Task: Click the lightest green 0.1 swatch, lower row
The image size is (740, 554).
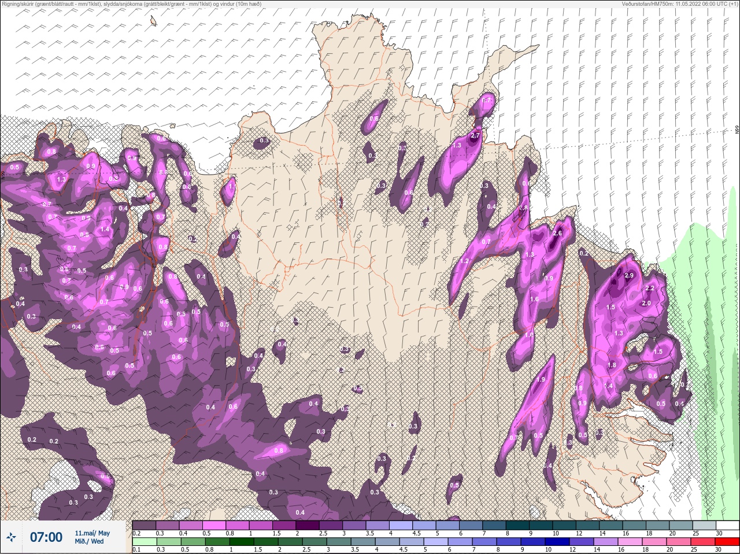Action: tap(145, 541)
